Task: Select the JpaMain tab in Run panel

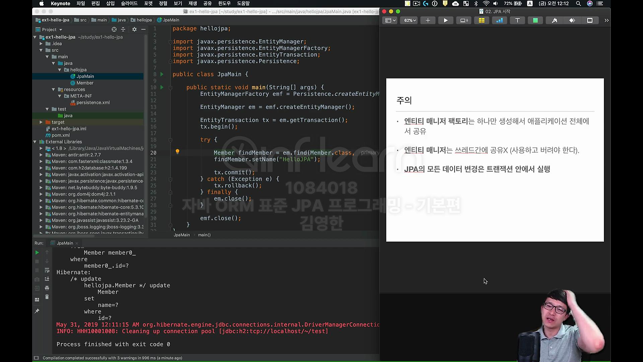Action: point(65,243)
